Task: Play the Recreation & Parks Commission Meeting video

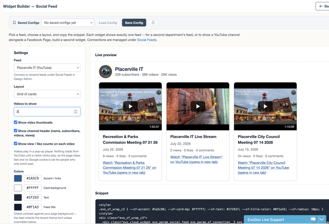Action: tap(130, 106)
